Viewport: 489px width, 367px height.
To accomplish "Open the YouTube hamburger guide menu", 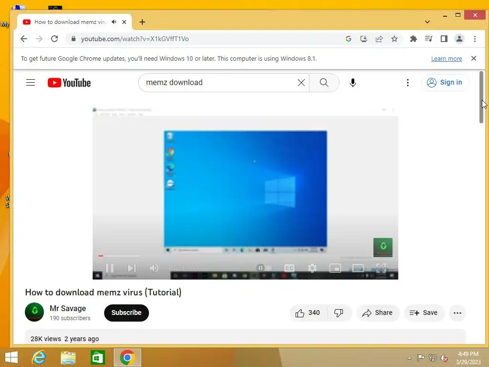I will pyautogui.click(x=31, y=82).
